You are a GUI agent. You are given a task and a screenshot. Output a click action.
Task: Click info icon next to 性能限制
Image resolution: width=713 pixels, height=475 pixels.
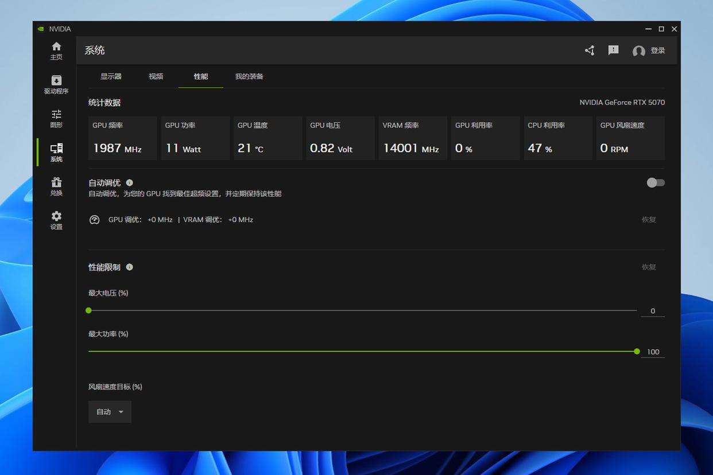pos(129,267)
